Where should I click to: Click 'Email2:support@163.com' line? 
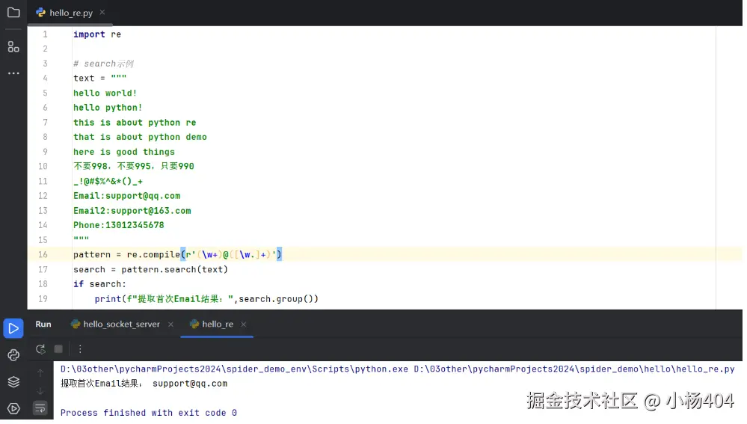(x=132, y=211)
